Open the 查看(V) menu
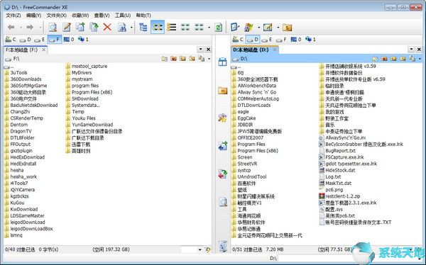426x265 pixels. 102,16
